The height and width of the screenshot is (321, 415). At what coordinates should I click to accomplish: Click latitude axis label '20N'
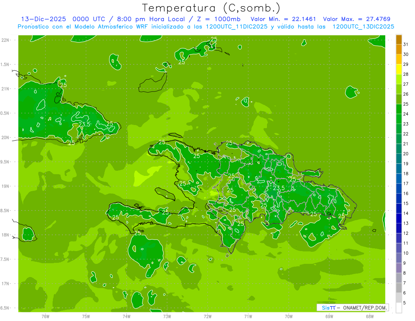click(x=6, y=137)
